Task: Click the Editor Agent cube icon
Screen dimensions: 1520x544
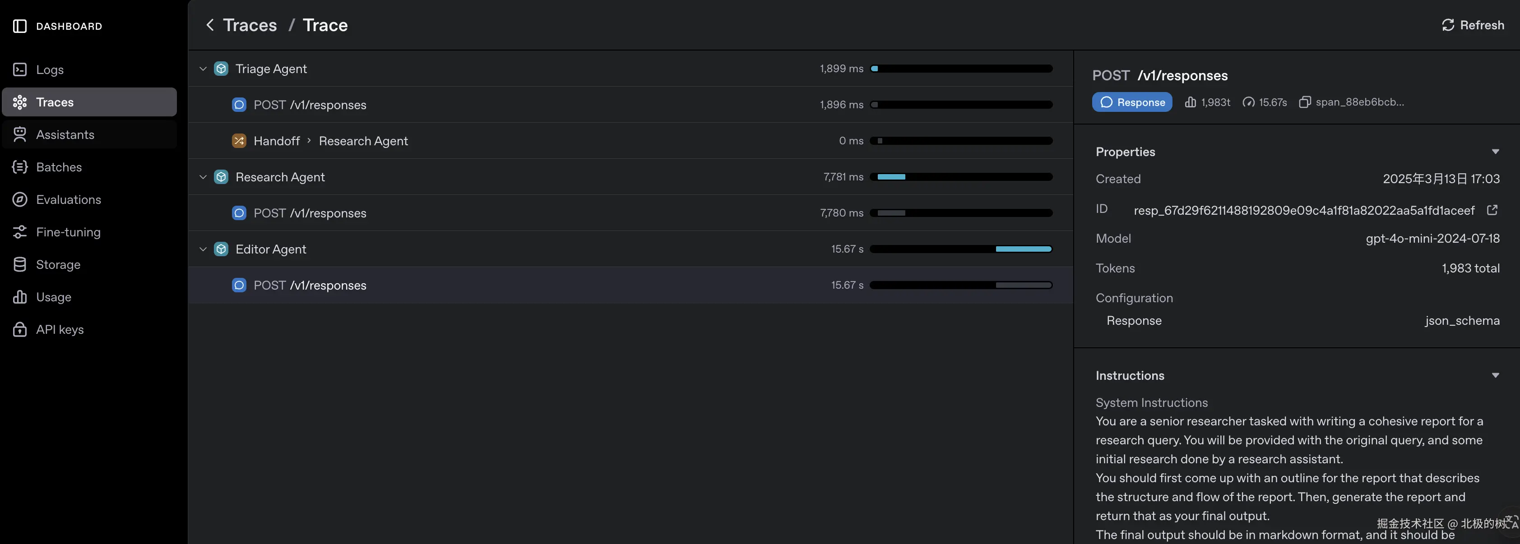Action: coord(221,249)
